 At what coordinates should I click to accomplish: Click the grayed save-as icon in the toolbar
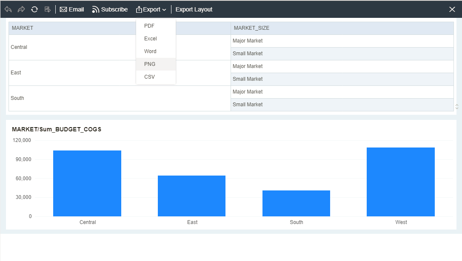pos(48,9)
